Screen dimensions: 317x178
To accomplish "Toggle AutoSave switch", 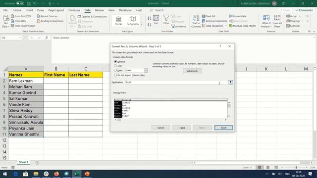I will coord(20,3).
